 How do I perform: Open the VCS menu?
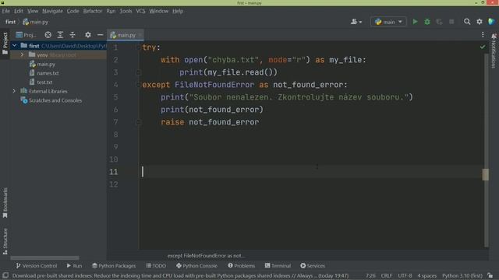pos(140,11)
